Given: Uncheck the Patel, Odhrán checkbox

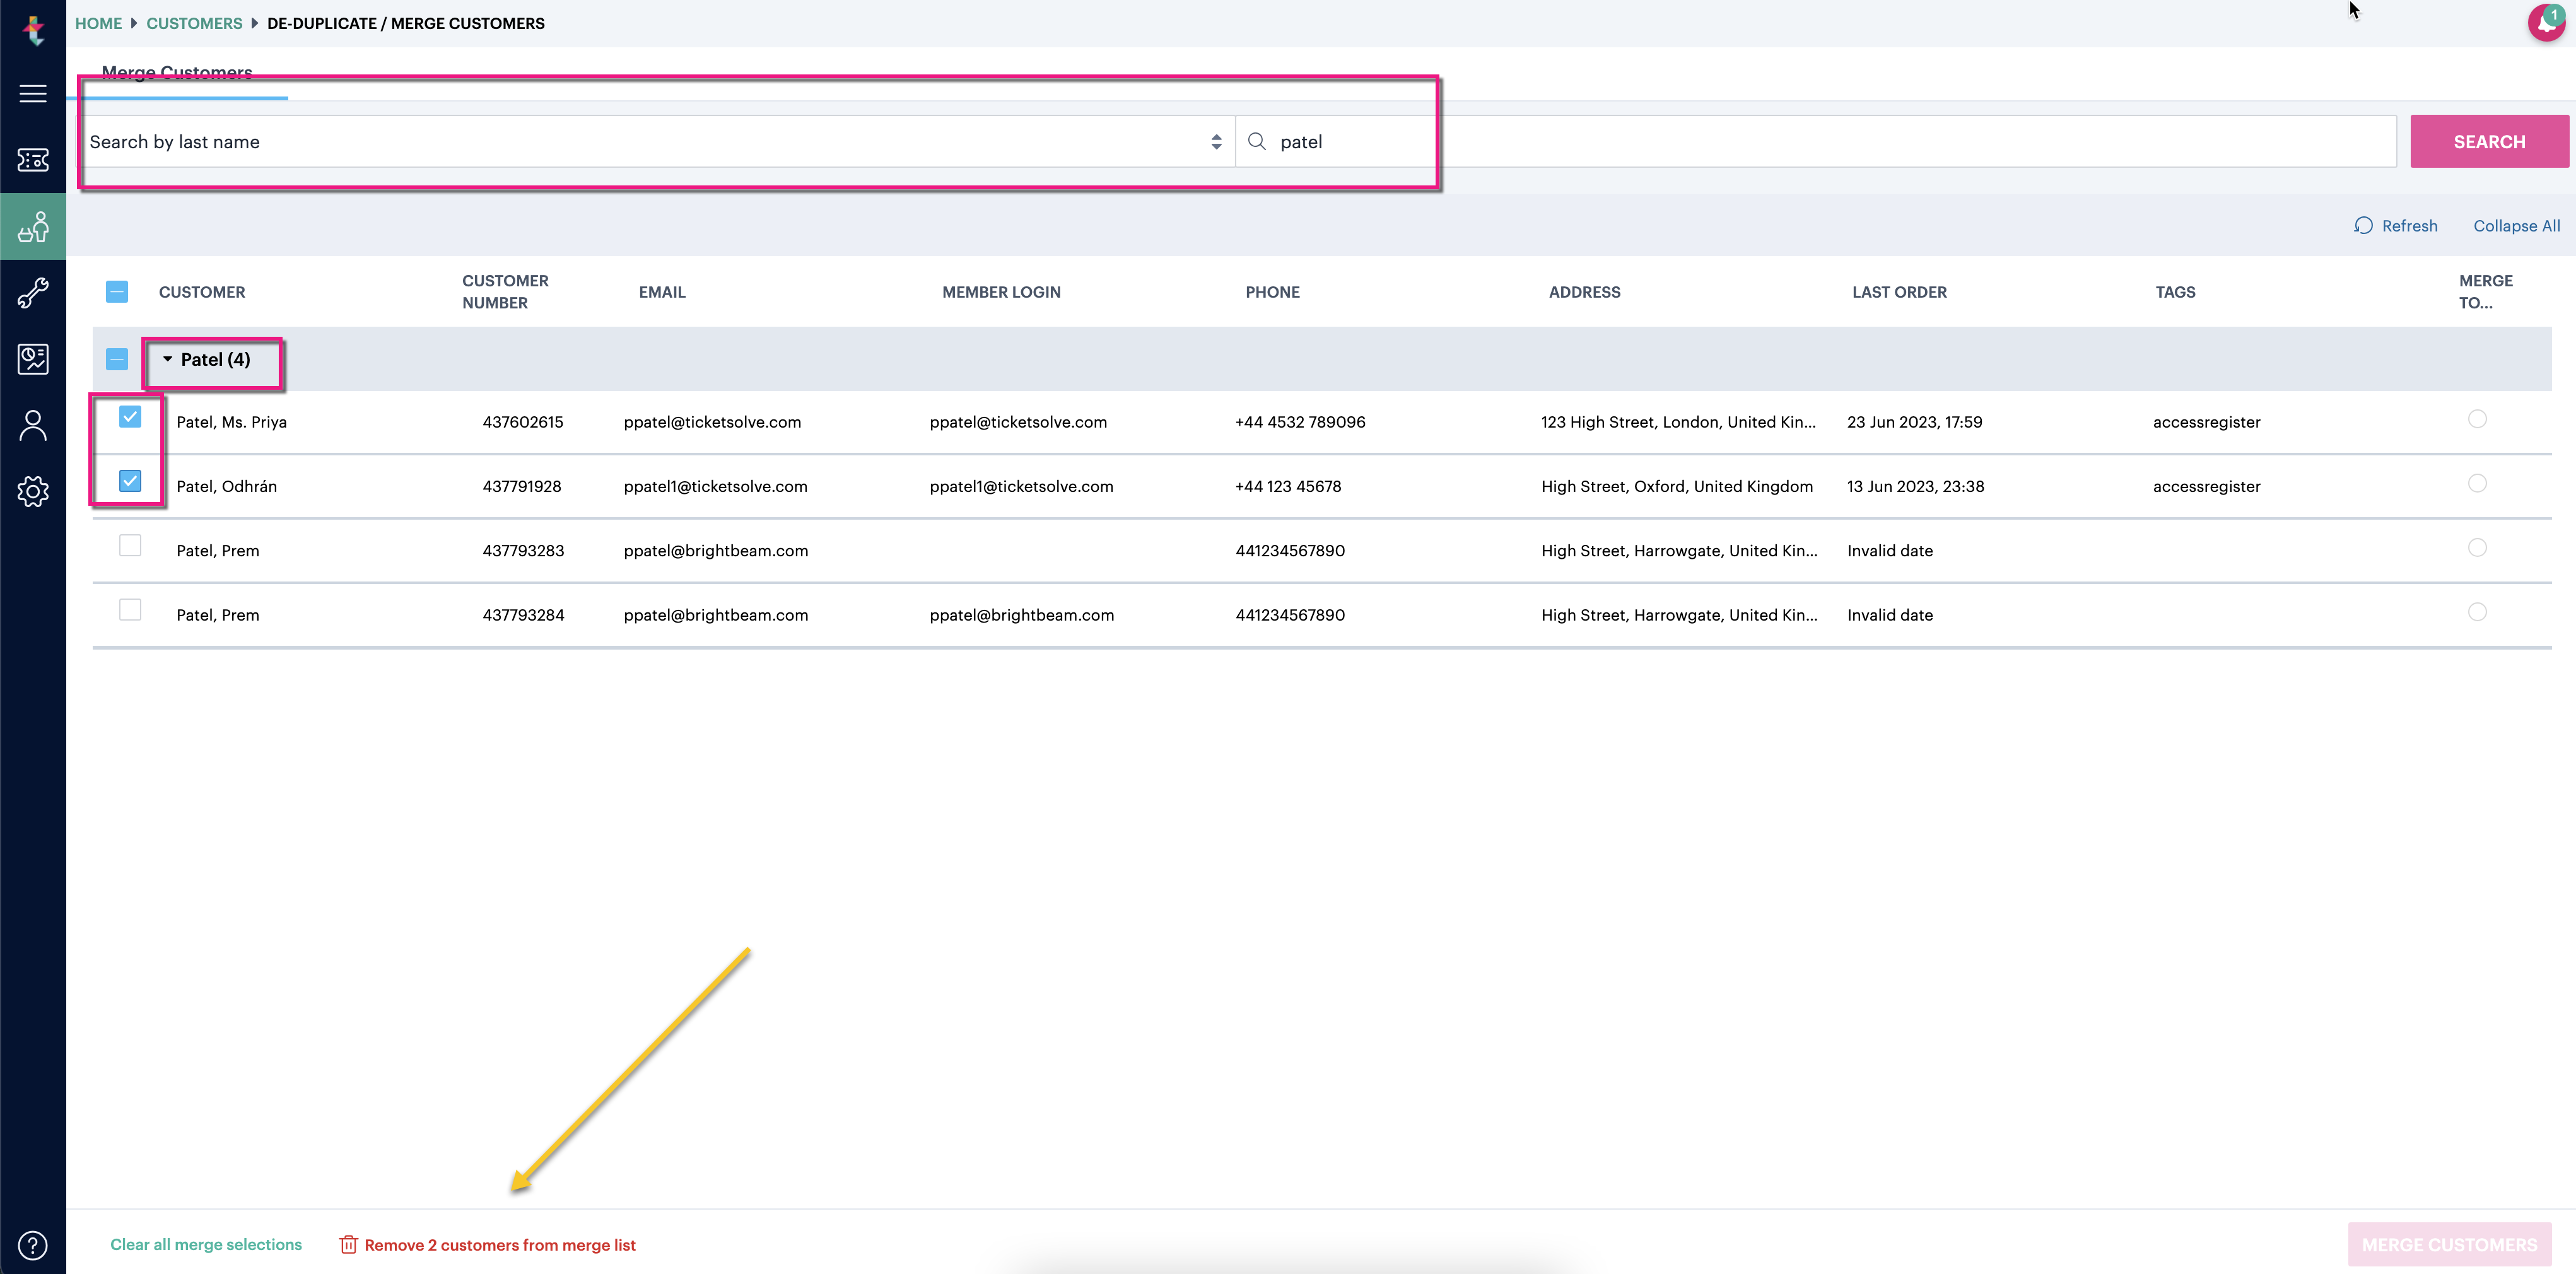Looking at the screenshot, I should coord(130,481).
